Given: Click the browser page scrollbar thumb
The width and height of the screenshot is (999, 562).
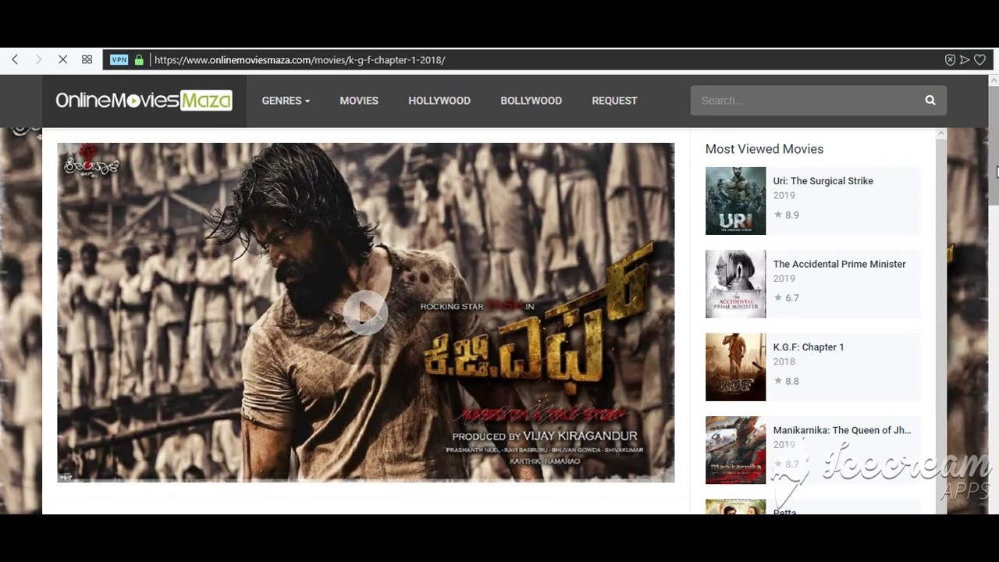Looking at the screenshot, I should [x=994, y=144].
